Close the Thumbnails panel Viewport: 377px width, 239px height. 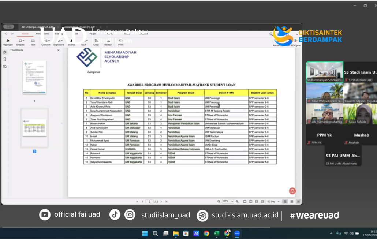click(x=59, y=50)
